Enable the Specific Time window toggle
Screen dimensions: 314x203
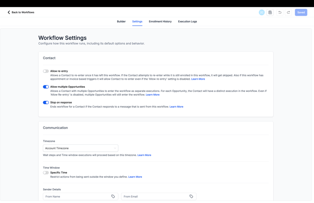click(x=46, y=173)
